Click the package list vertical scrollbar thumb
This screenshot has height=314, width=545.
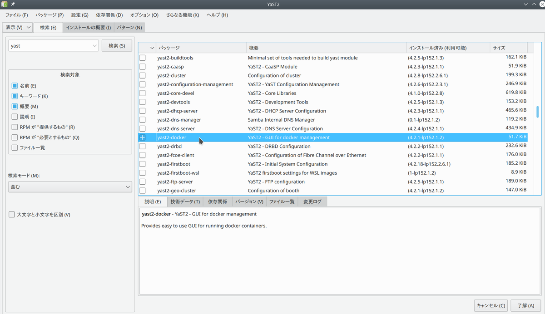click(x=538, y=112)
